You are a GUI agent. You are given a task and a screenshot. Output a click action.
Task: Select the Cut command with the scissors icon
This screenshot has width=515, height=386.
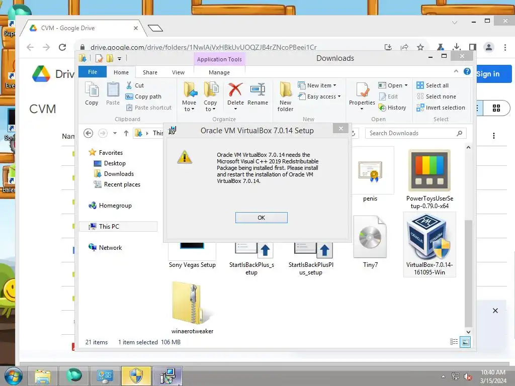(135, 85)
